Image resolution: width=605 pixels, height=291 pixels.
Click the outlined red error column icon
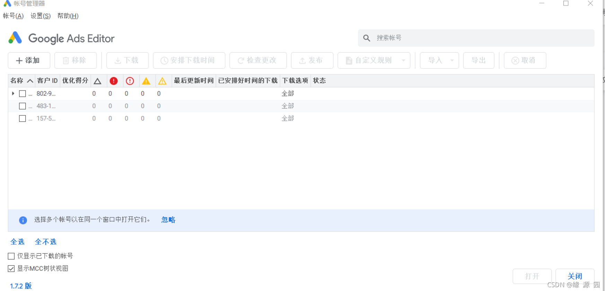point(130,81)
